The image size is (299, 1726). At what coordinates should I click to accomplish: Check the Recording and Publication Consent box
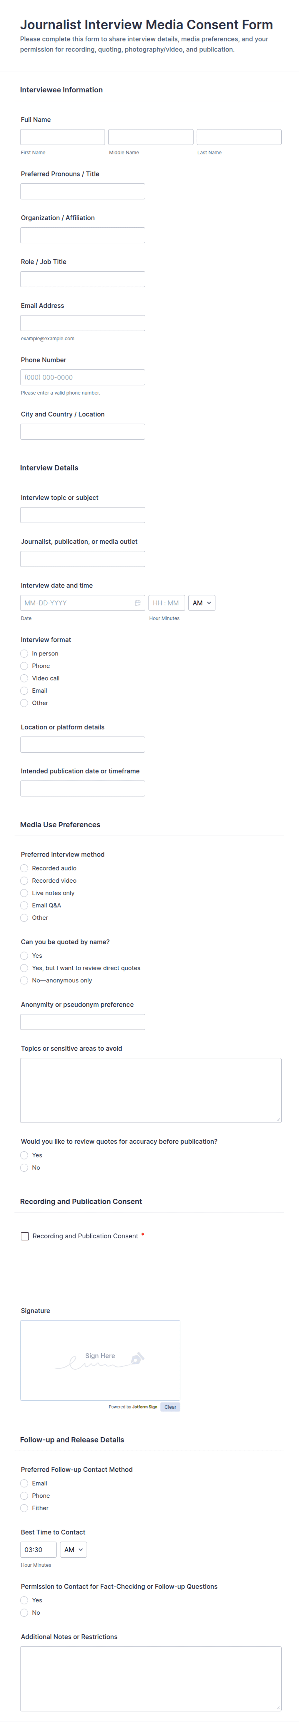[25, 1236]
